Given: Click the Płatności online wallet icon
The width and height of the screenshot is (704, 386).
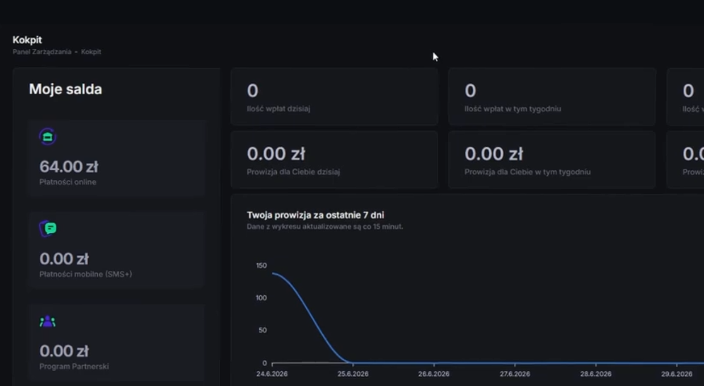Looking at the screenshot, I should tap(48, 137).
